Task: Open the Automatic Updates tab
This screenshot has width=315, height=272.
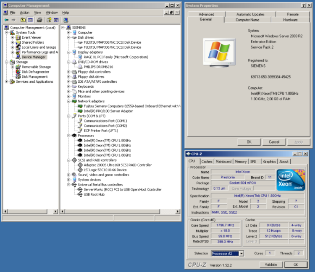Action: tap(250, 14)
